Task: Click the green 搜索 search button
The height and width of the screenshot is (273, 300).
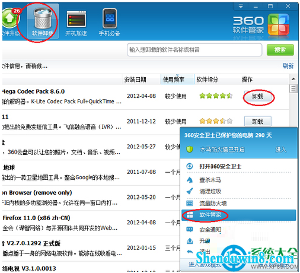Action: tap(280, 50)
